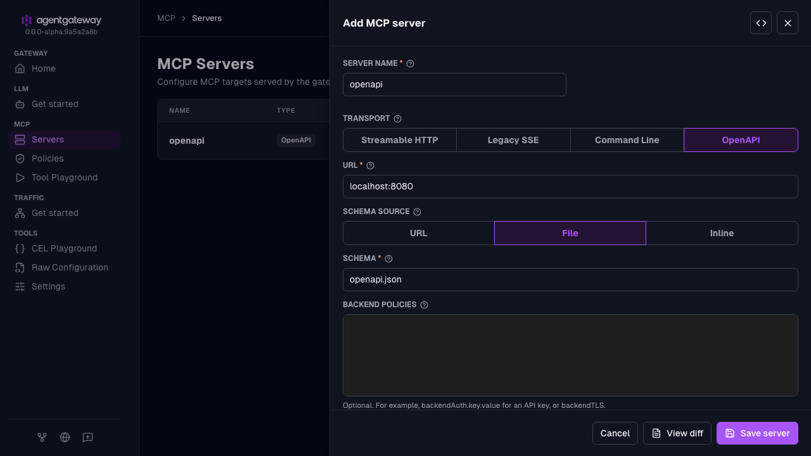Click the globe icon in sidebar footer
The height and width of the screenshot is (456, 811).
pyautogui.click(x=65, y=437)
